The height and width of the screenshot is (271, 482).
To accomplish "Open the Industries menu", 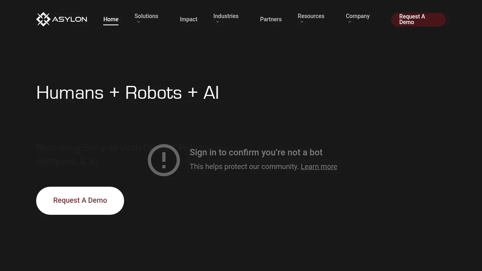I will [x=226, y=16].
